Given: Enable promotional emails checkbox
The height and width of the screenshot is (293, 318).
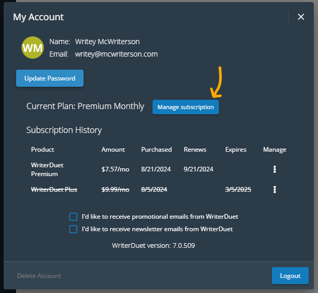Looking at the screenshot, I should [x=73, y=217].
